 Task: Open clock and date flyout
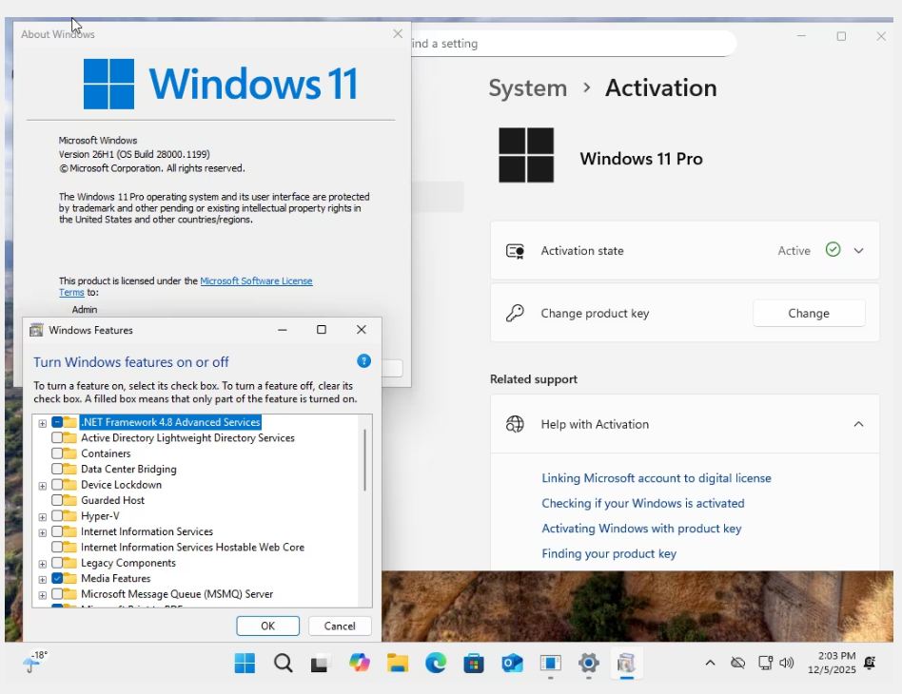point(832,663)
